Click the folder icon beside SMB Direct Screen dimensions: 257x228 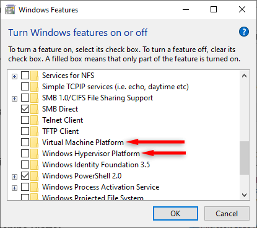click(34, 109)
